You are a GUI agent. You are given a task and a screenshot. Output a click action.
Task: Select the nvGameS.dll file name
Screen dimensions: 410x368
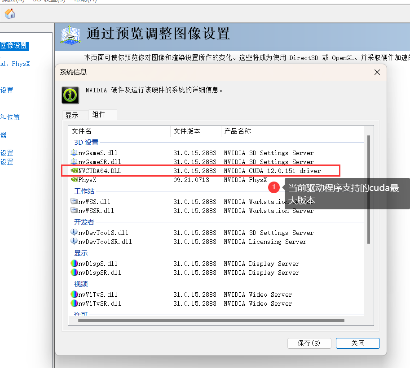pyautogui.click(x=98, y=153)
